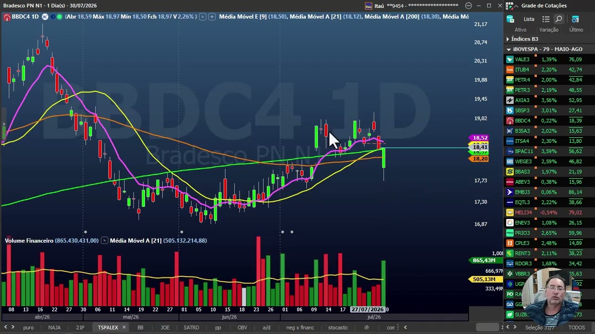This screenshot has height=334, width=595.
Task: Select the PETR4 row
Action: coord(549,80)
